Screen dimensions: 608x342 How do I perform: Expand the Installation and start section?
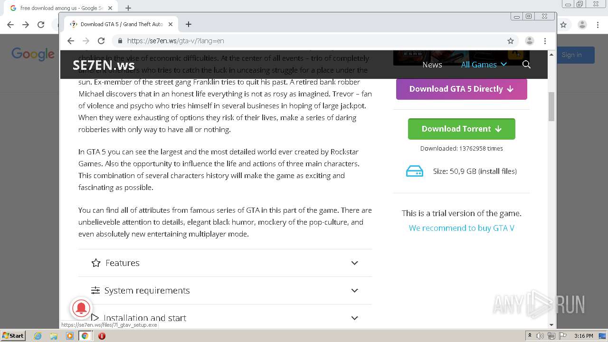pyautogui.click(x=225, y=317)
